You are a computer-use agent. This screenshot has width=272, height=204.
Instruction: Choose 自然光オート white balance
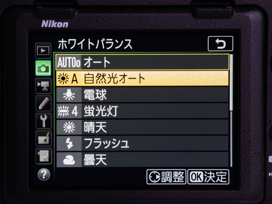(142, 79)
